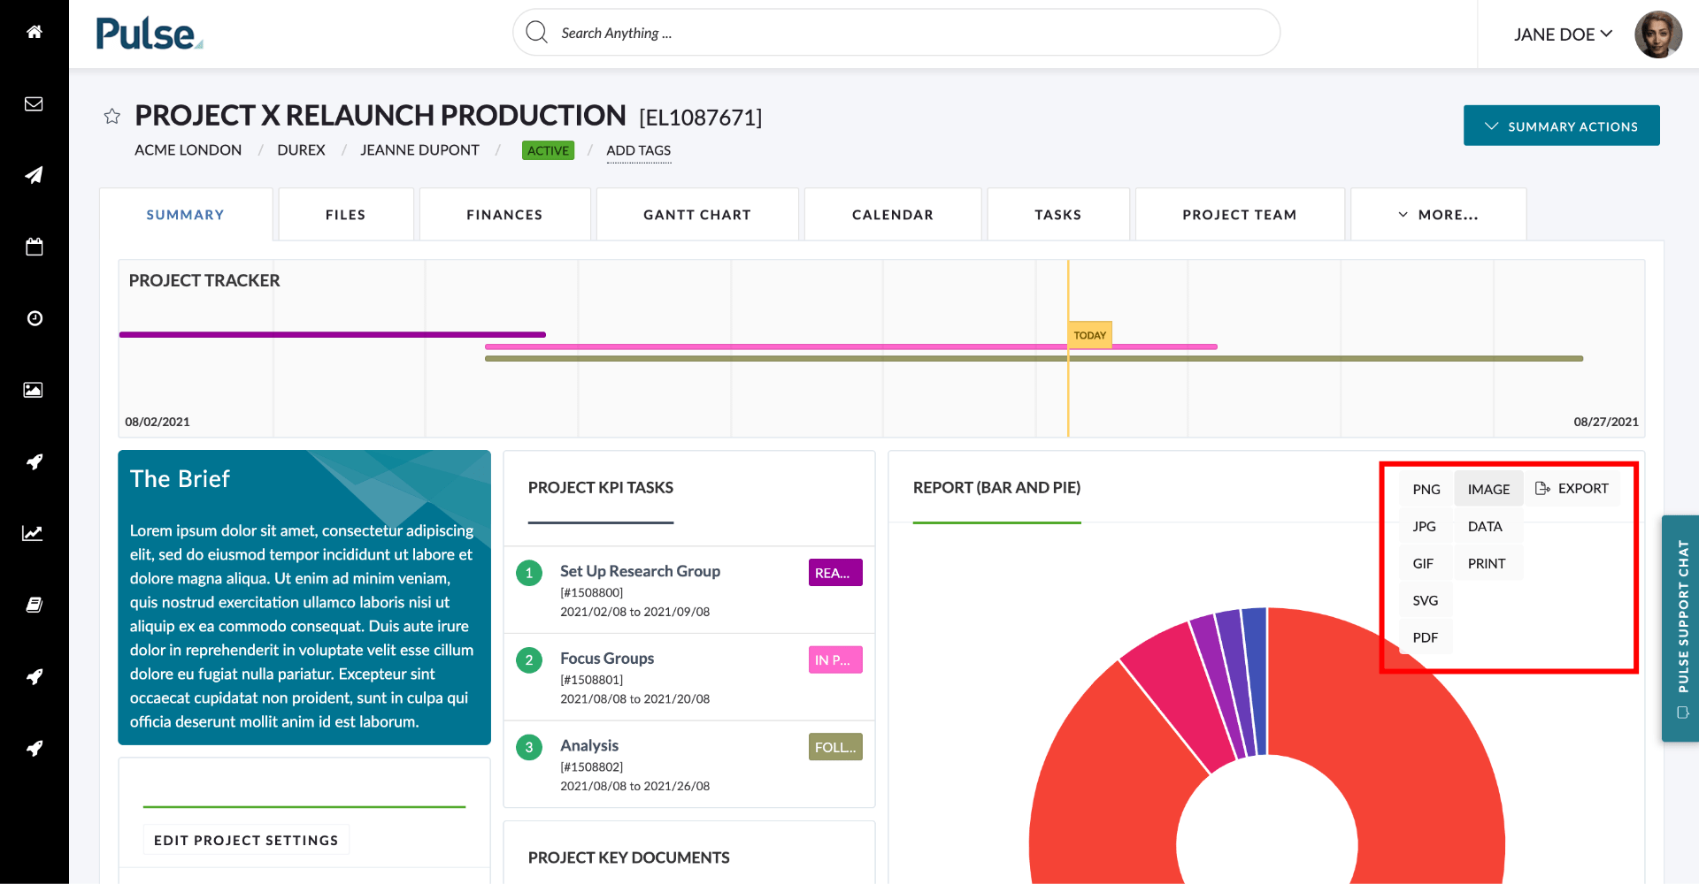Click the paper plane sidebar icon

[34, 175]
